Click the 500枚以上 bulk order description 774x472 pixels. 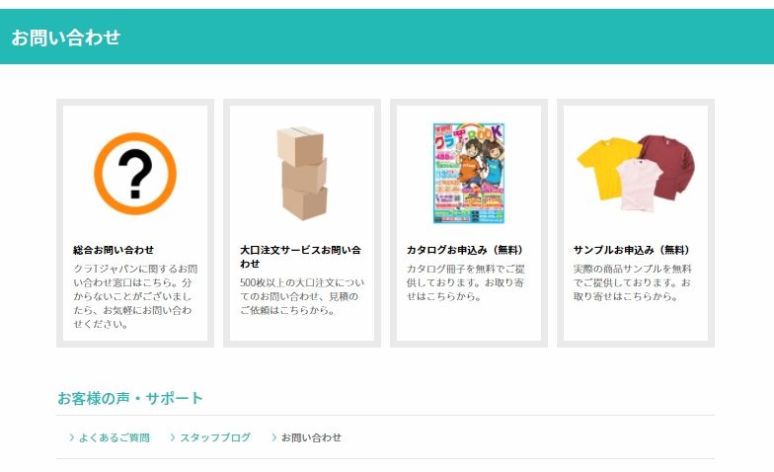coord(302,296)
